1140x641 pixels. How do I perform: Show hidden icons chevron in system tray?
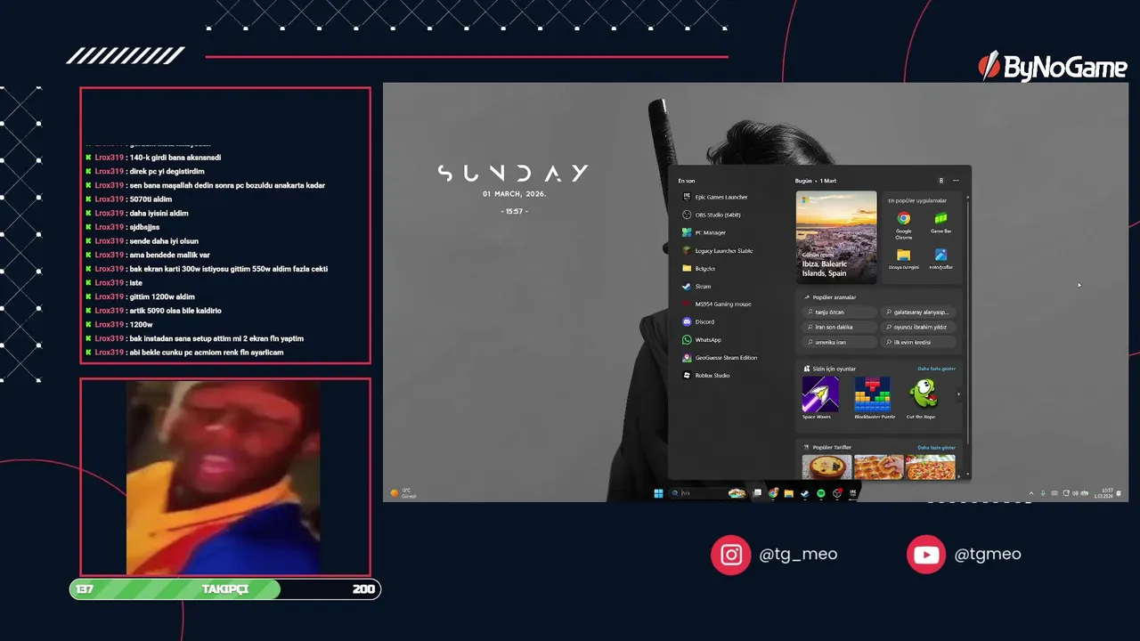pos(1030,493)
